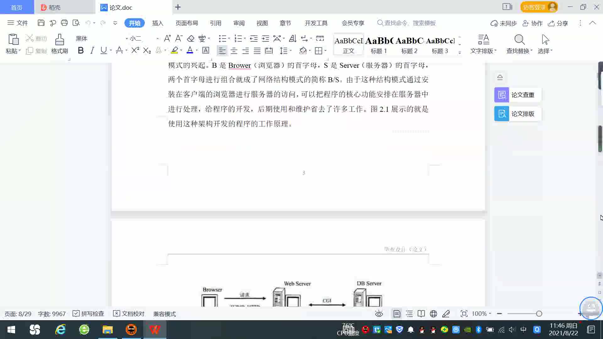This screenshot has height=339, width=603.
Task: Click the command search field (查找命令)
Action: 407,23
